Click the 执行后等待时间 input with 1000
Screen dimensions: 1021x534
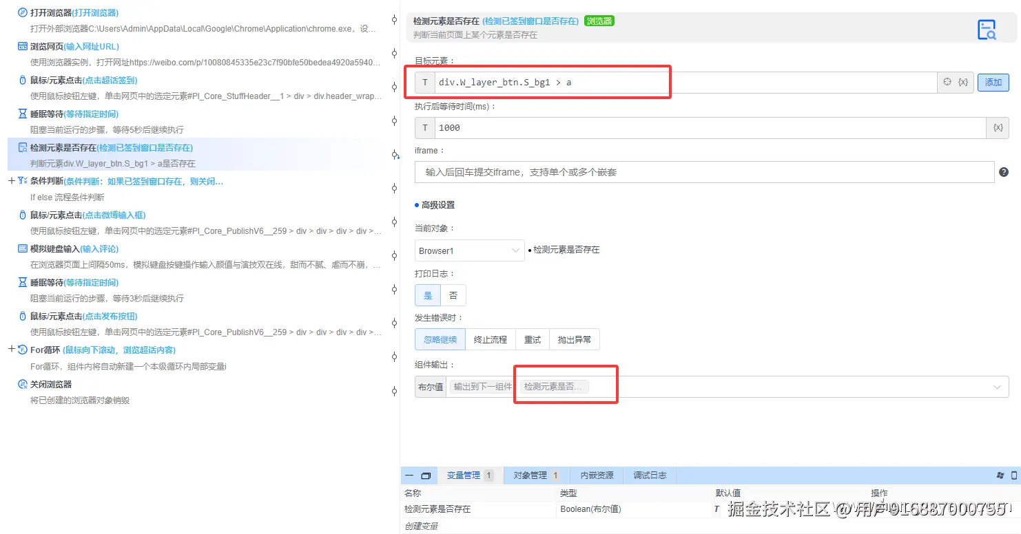click(x=711, y=127)
